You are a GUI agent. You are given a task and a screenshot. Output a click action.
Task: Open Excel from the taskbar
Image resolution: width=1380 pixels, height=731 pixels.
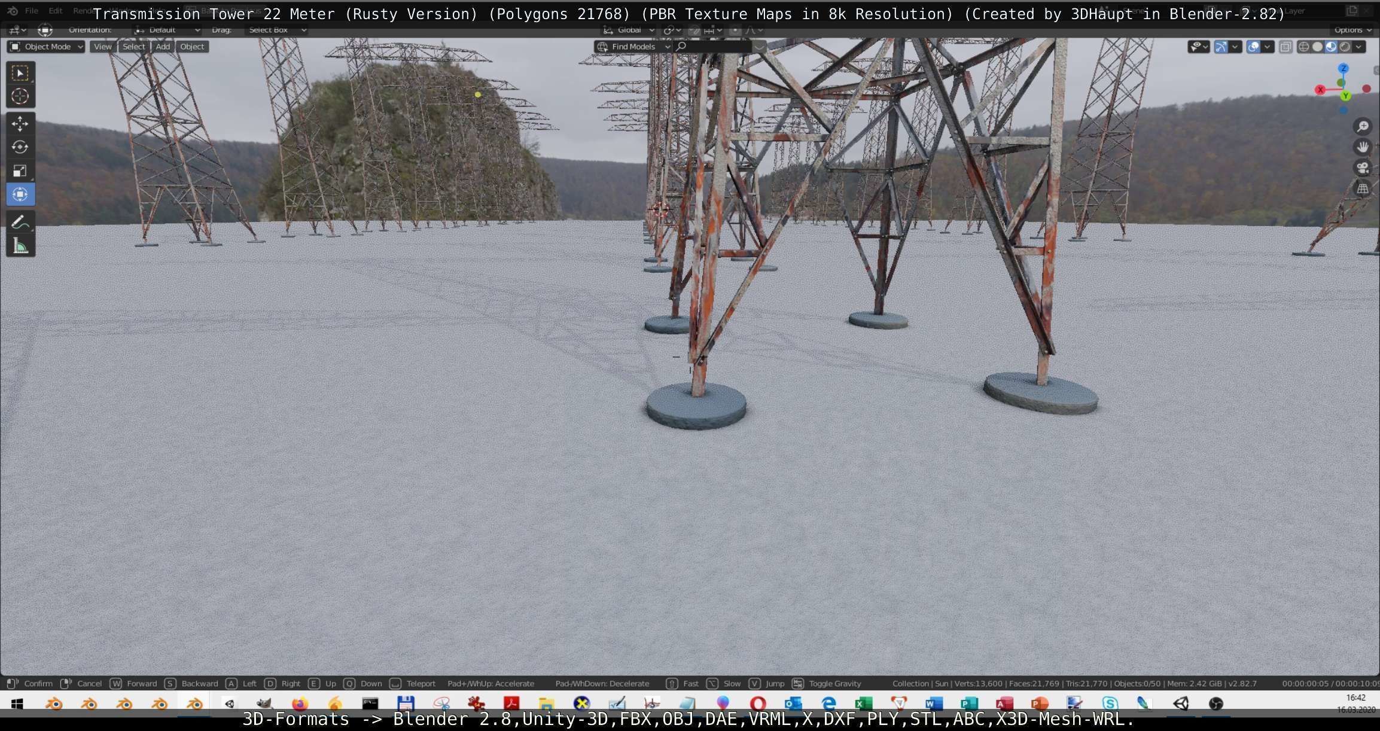863,703
